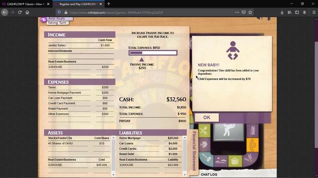Screen dimensions: 318x178
Task: Close the Register and Play CASHFLOW tab
Action: [101, 4]
